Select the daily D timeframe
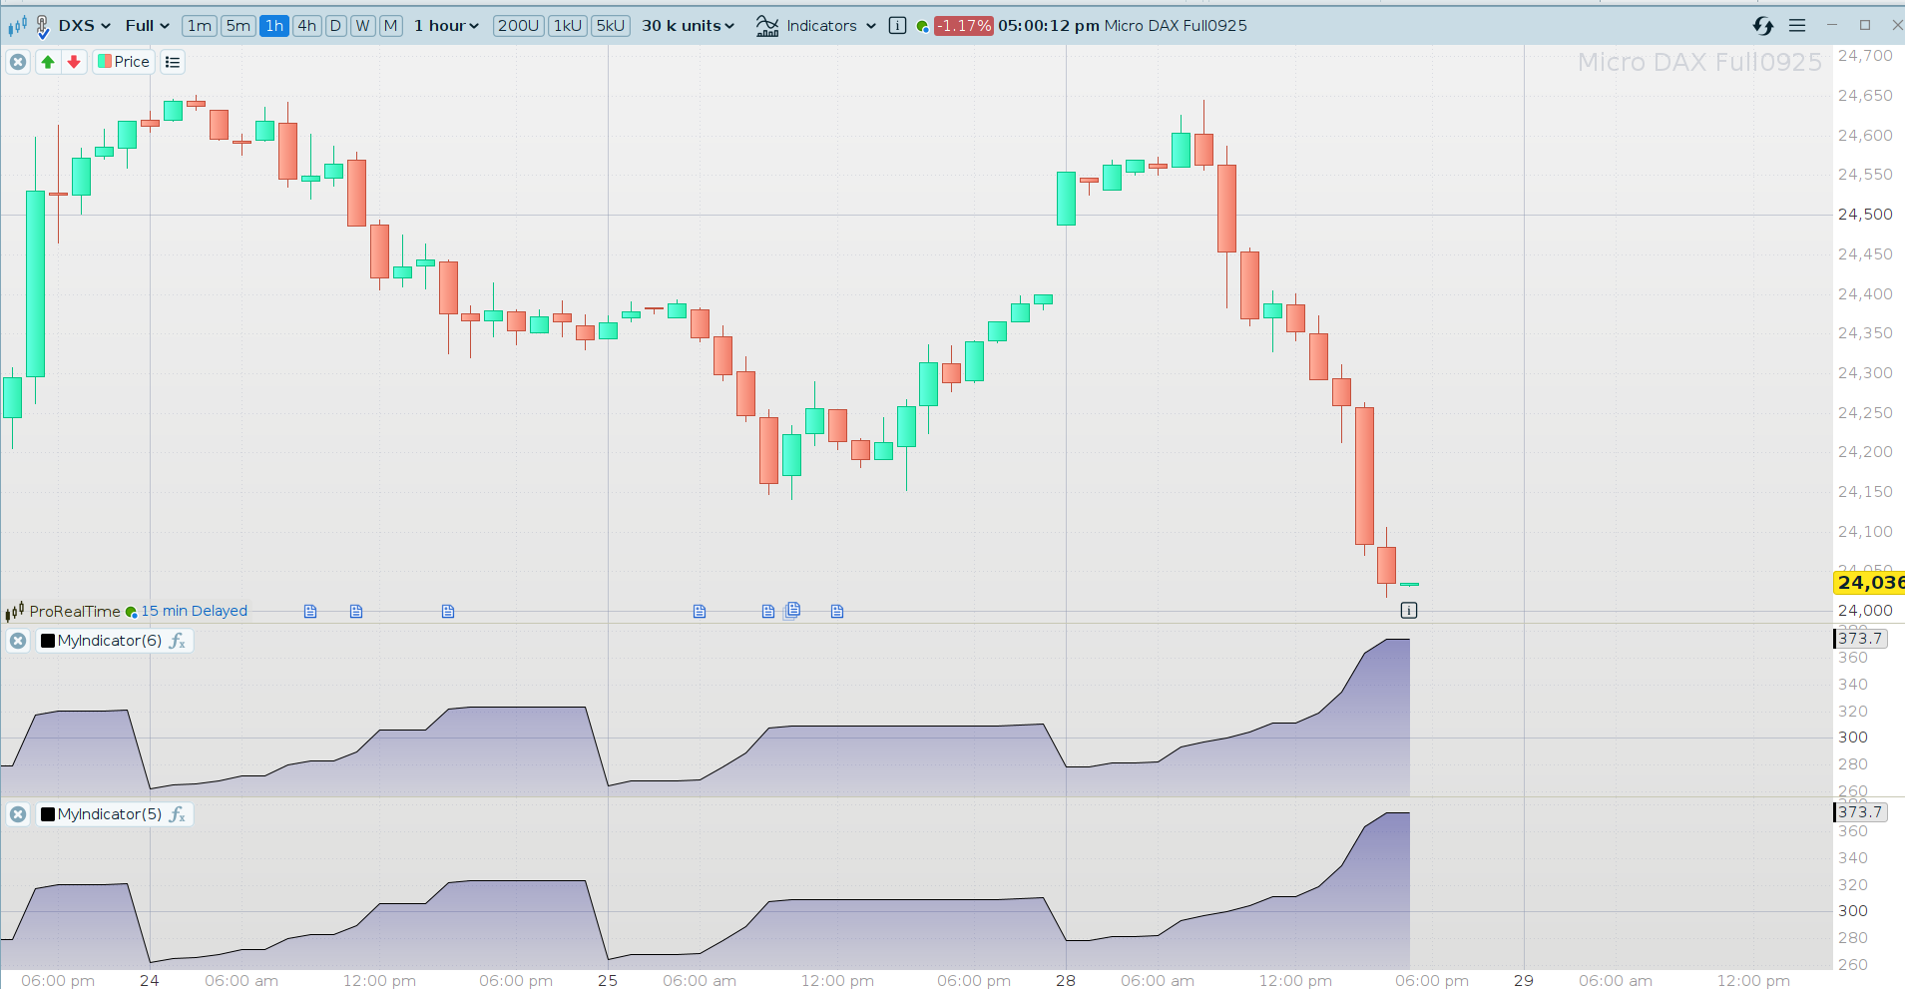This screenshot has width=1905, height=989. click(335, 26)
